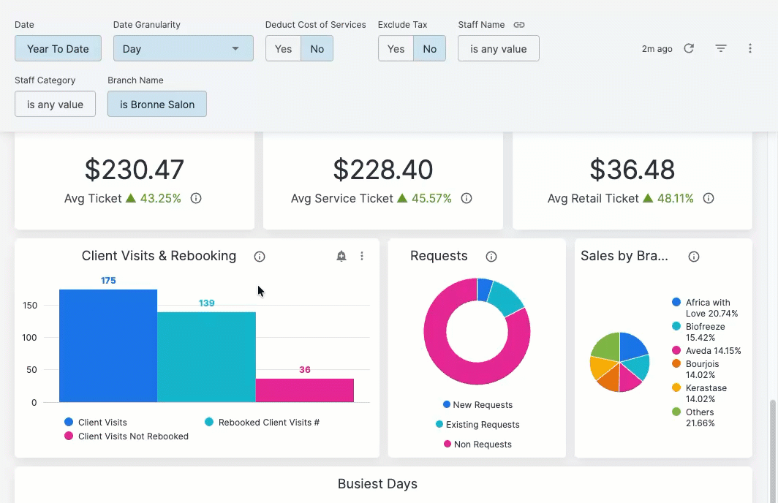The width and height of the screenshot is (778, 503).
Task: Click the alert bell on Client Visits tile
Action: click(341, 256)
